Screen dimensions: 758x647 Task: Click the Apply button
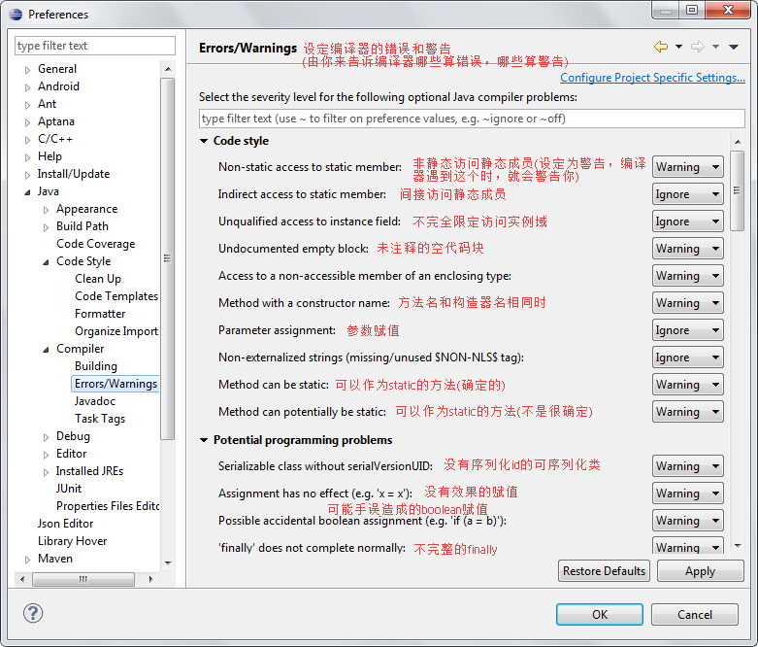(700, 571)
